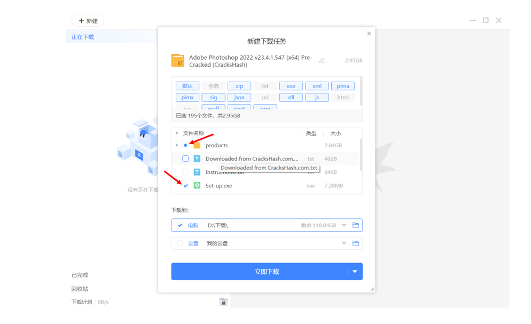Select the 全选 filter tag
This screenshot has height=324, width=531.
pyautogui.click(x=213, y=86)
